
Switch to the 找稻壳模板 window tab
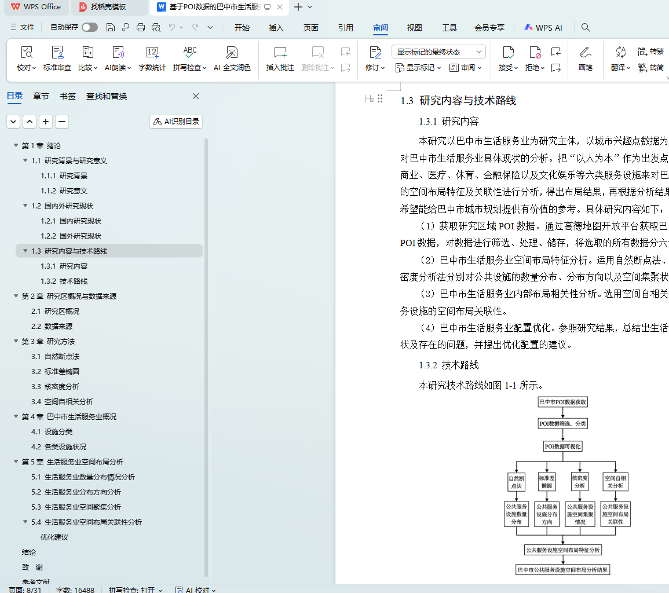tap(108, 7)
